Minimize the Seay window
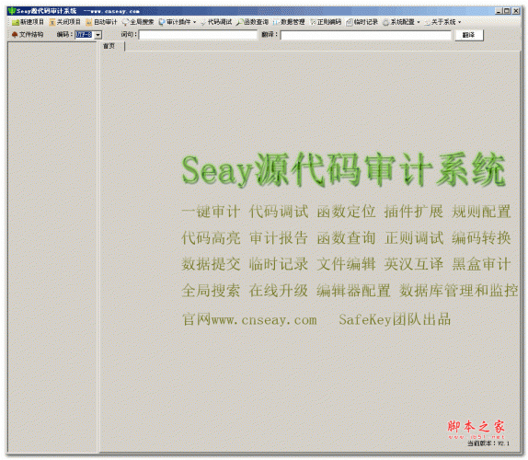Viewport: 528px width, 460px height. point(499,11)
